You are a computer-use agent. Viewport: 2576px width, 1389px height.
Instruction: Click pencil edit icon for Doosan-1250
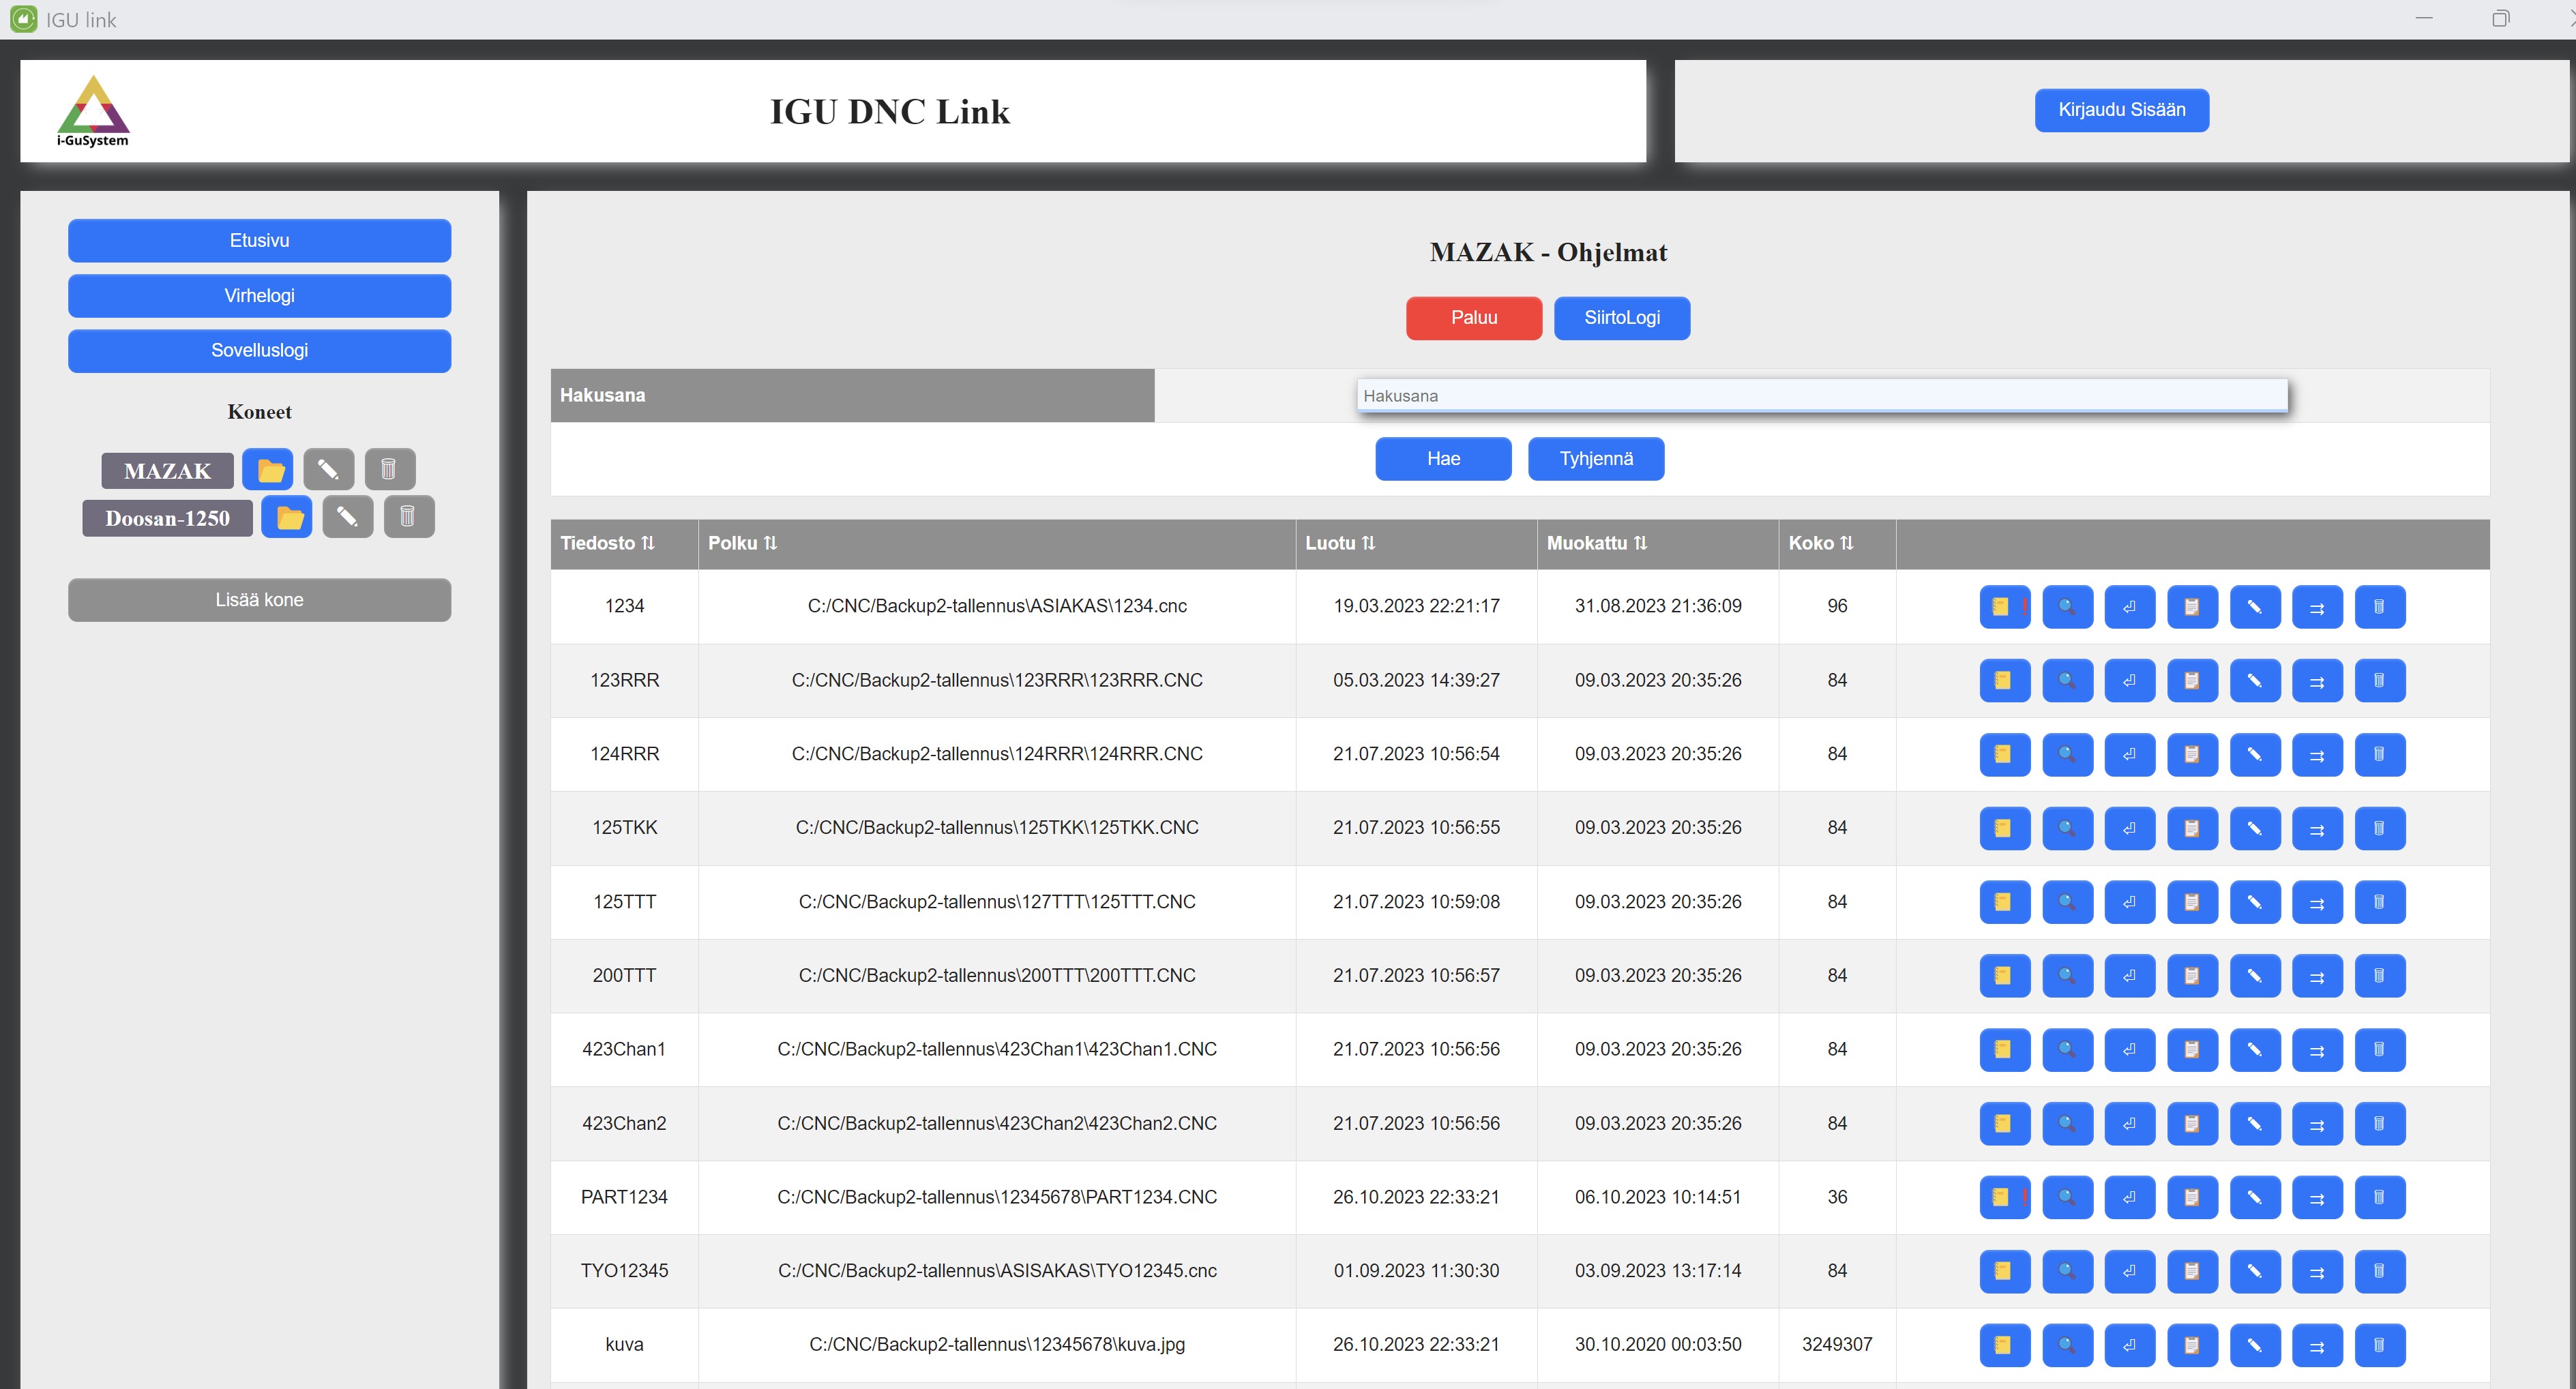[x=347, y=517]
